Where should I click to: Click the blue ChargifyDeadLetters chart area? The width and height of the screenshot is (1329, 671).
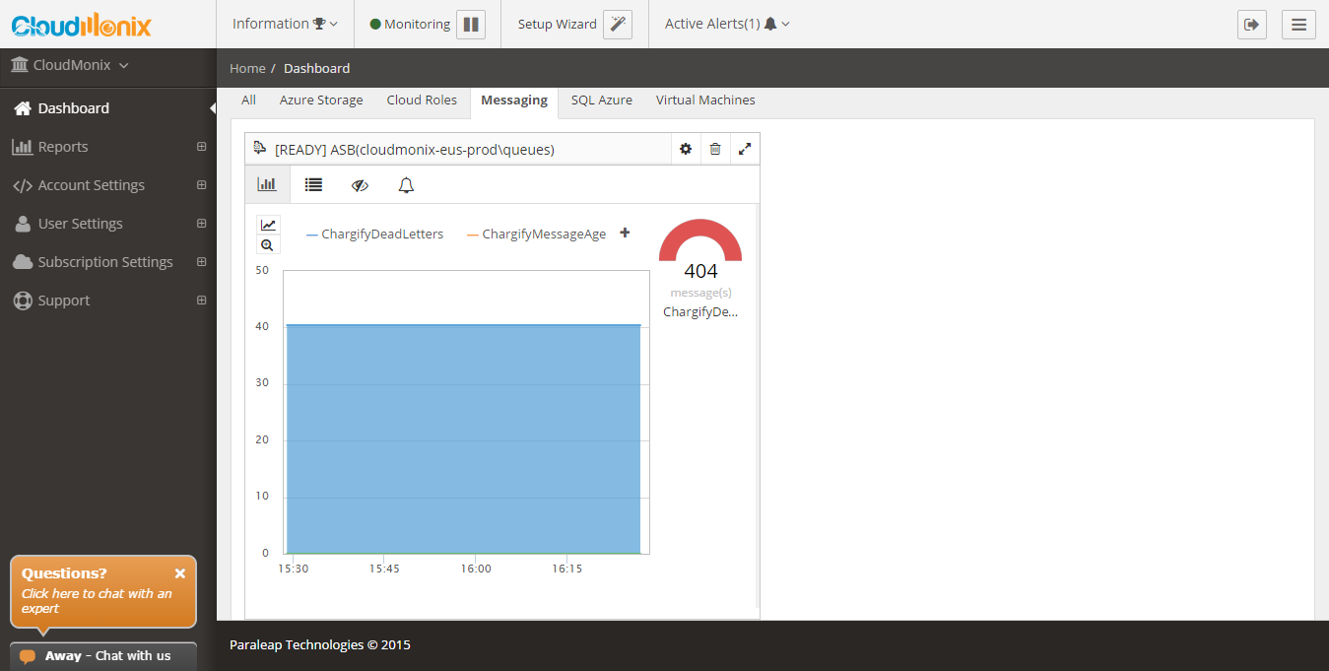pos(463,438)
